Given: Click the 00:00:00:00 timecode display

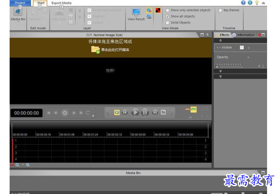Looking at the screenshot, I should coord(26,113).
